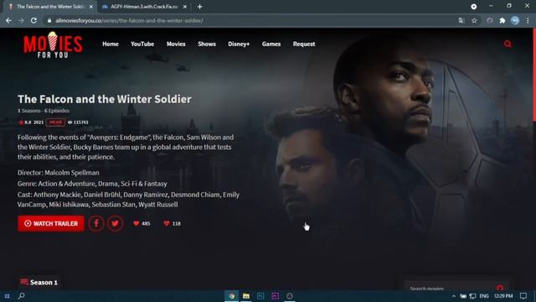This screenshot has height=302, width=536.
Task: Click the red ONLINE status badge
Action: pyautogui.click(x=55, y=122)
